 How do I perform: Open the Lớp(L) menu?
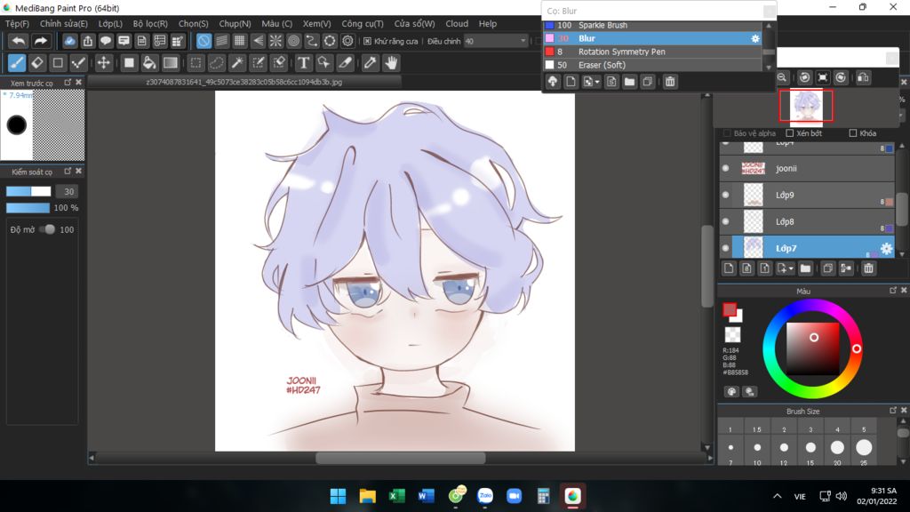[110, 24]
